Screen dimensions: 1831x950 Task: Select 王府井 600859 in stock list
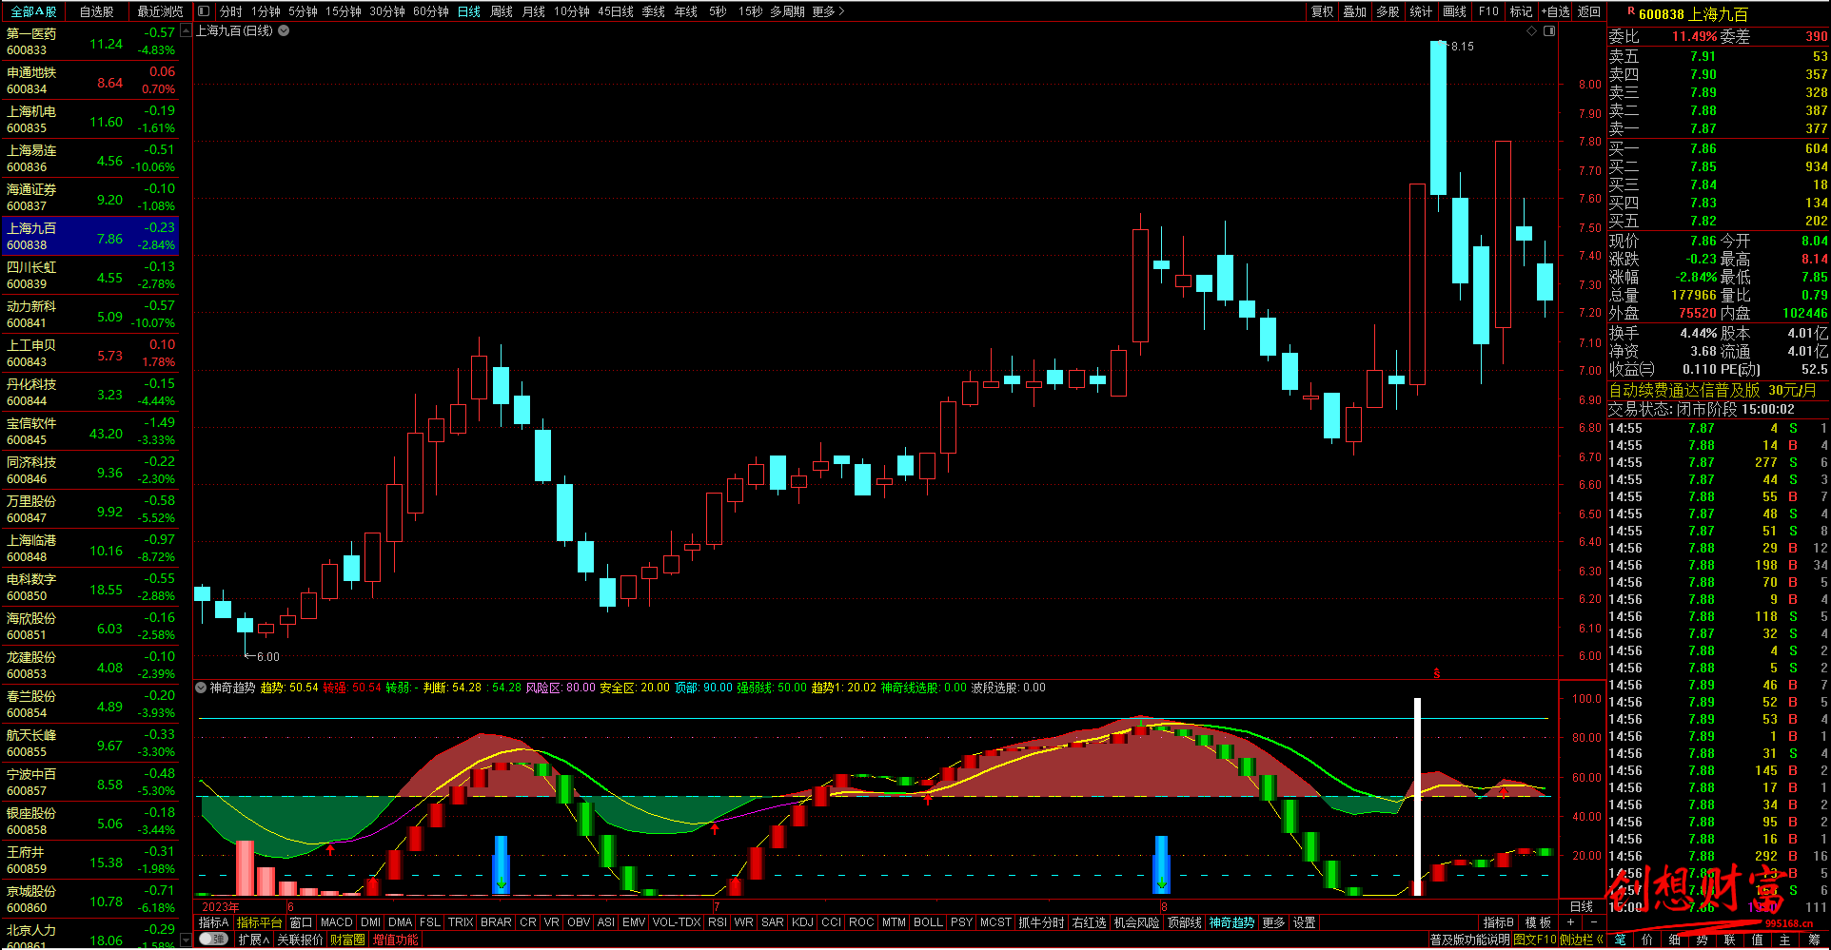click(90, 860)
